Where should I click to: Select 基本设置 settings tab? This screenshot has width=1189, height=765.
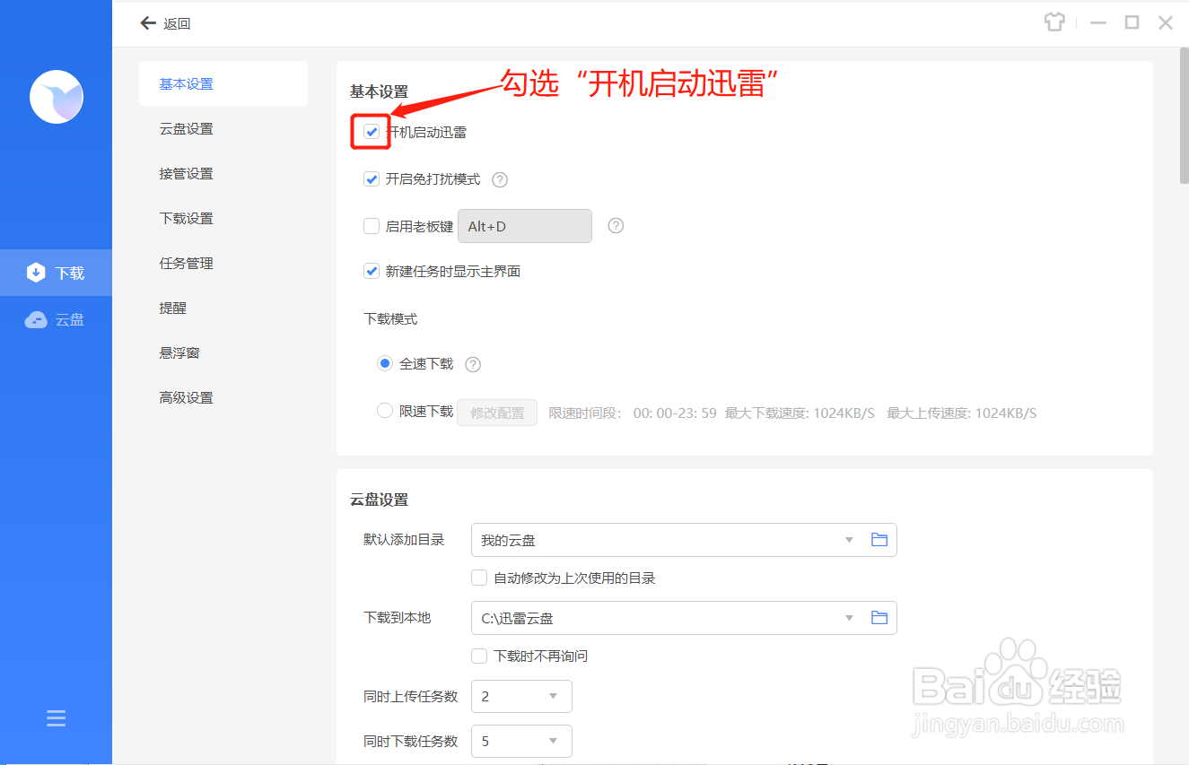tap(223, 83)
